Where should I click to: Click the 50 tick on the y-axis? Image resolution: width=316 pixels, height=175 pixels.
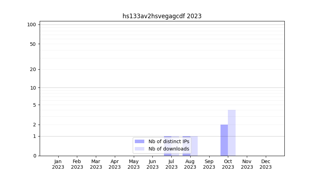[33, 44]
